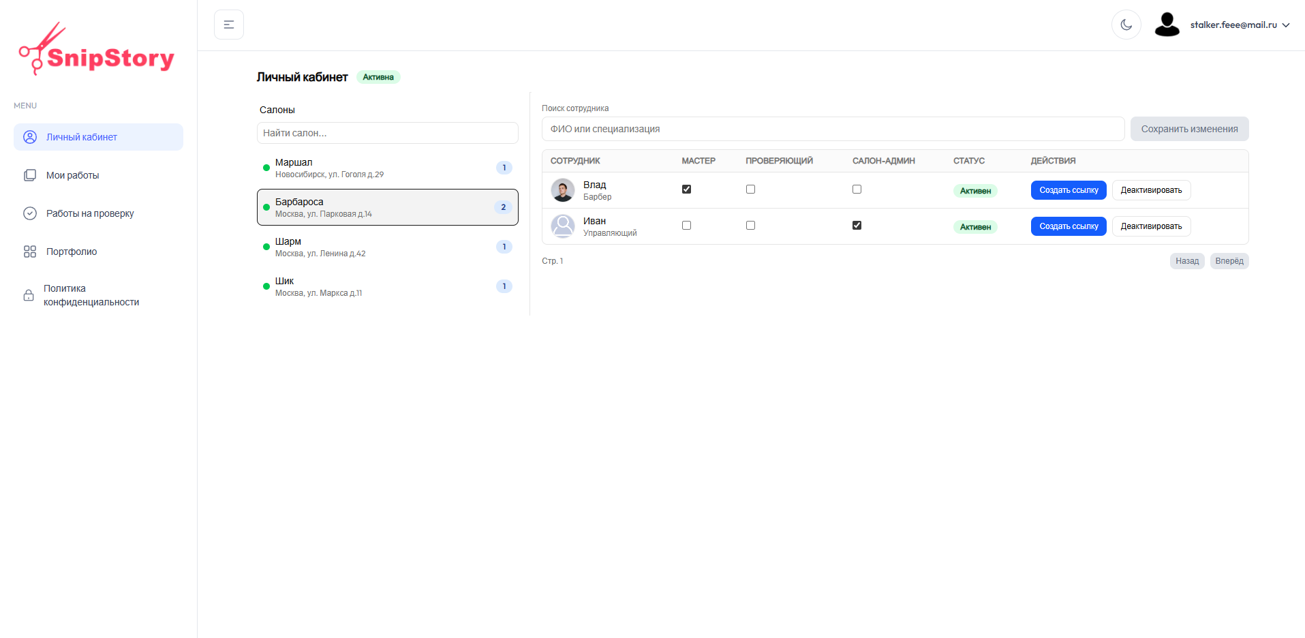Select the Шик salon in list
Screen dimensions: 1305x638
click(388, 286)
